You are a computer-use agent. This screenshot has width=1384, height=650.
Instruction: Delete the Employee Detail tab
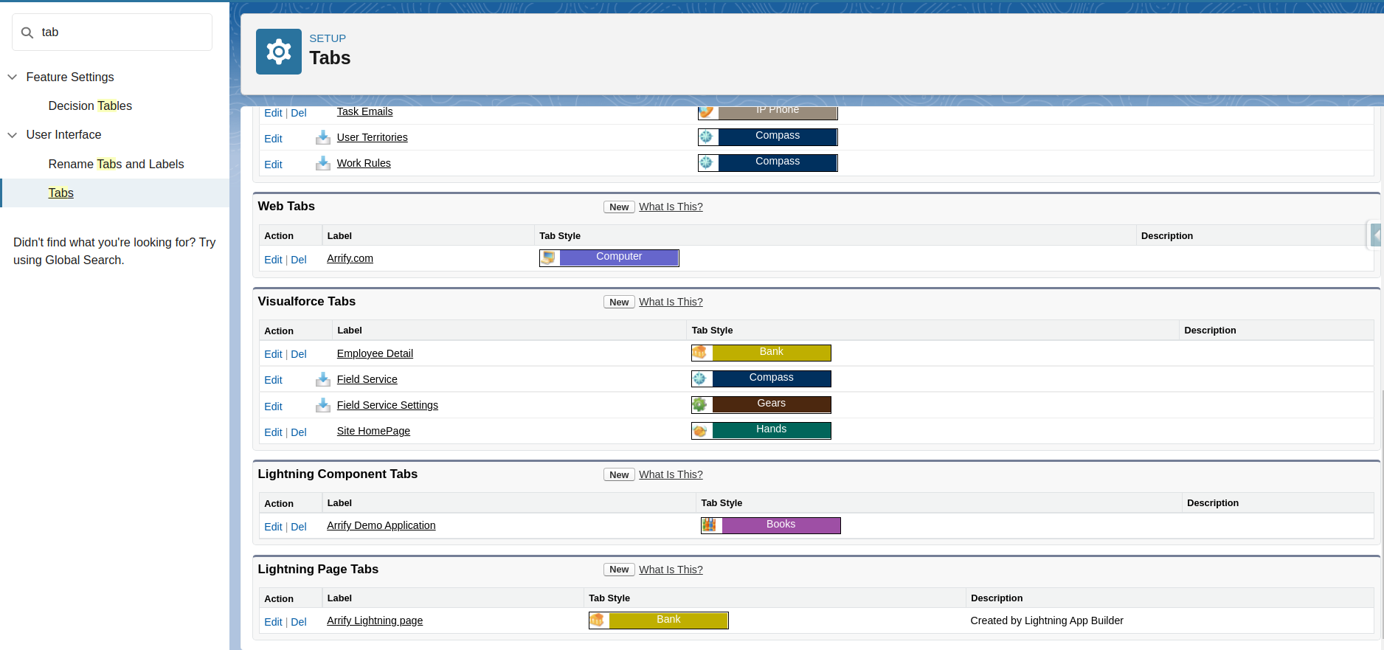click(299, 354)
